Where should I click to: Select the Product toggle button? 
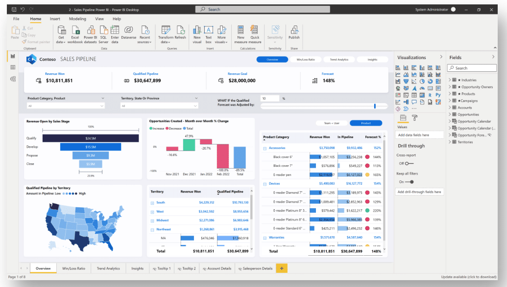pos(366,123)
